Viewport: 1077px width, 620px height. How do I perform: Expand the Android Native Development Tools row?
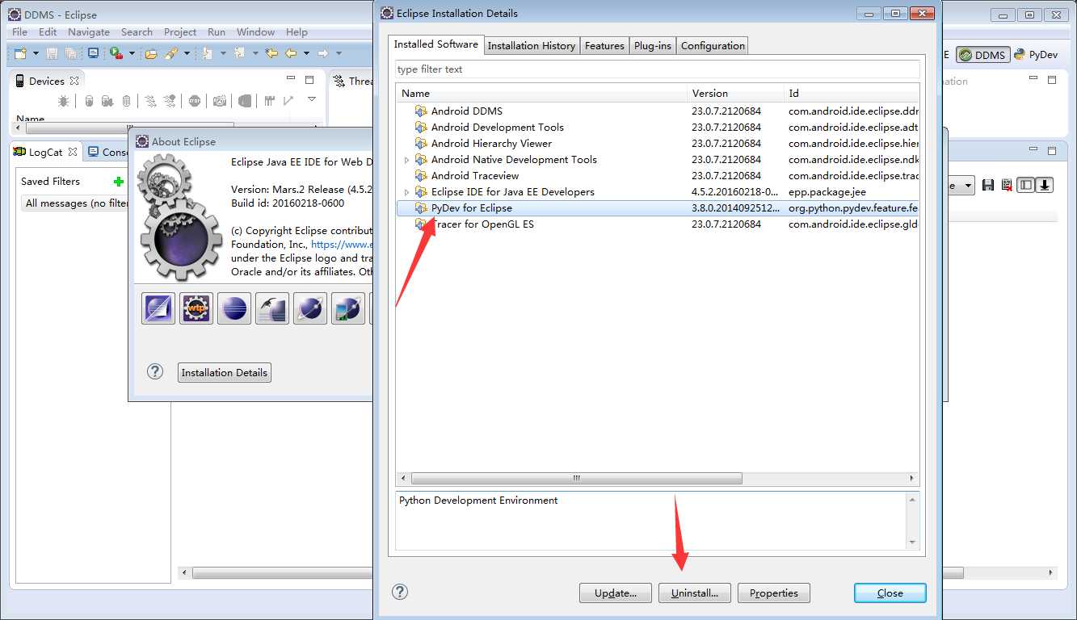click(x=406, y=160)
